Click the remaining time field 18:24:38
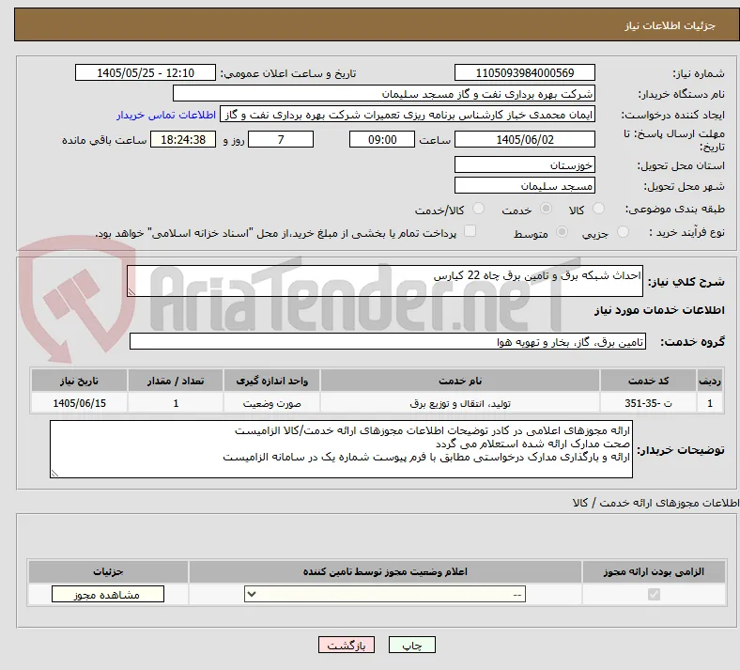Viewport: 740px width, 670px height. 183,140
